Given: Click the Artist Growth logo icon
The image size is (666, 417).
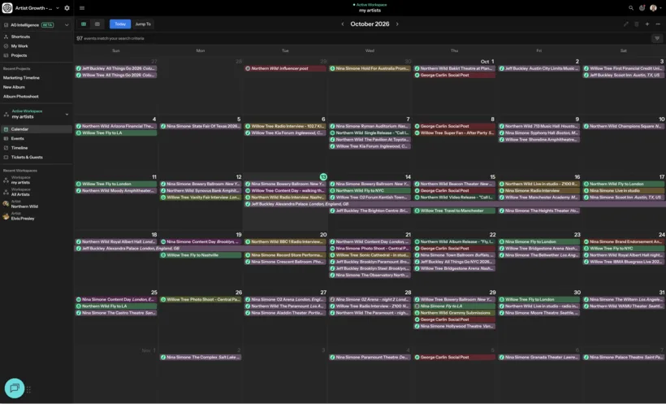Looking at the screenshot, I should tap(7, 8).
